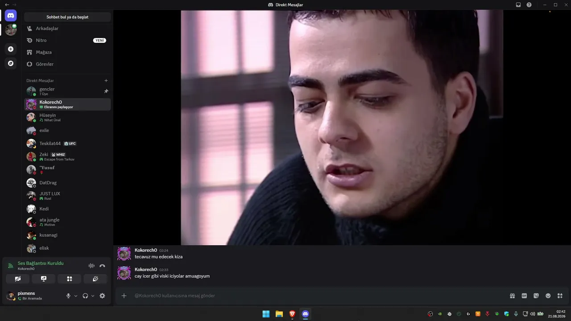571x321 pixels.
Task: Open the DM with kusanagi
Action: tap(67, 235)
